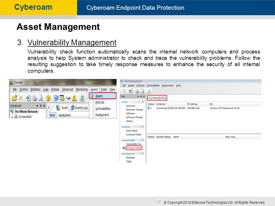Open the Logs menu in Console

[x=46, y=90]
